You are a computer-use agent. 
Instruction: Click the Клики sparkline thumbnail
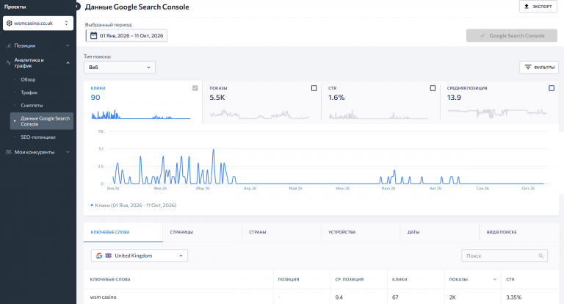pyautogui.click(x=141, y=115)
